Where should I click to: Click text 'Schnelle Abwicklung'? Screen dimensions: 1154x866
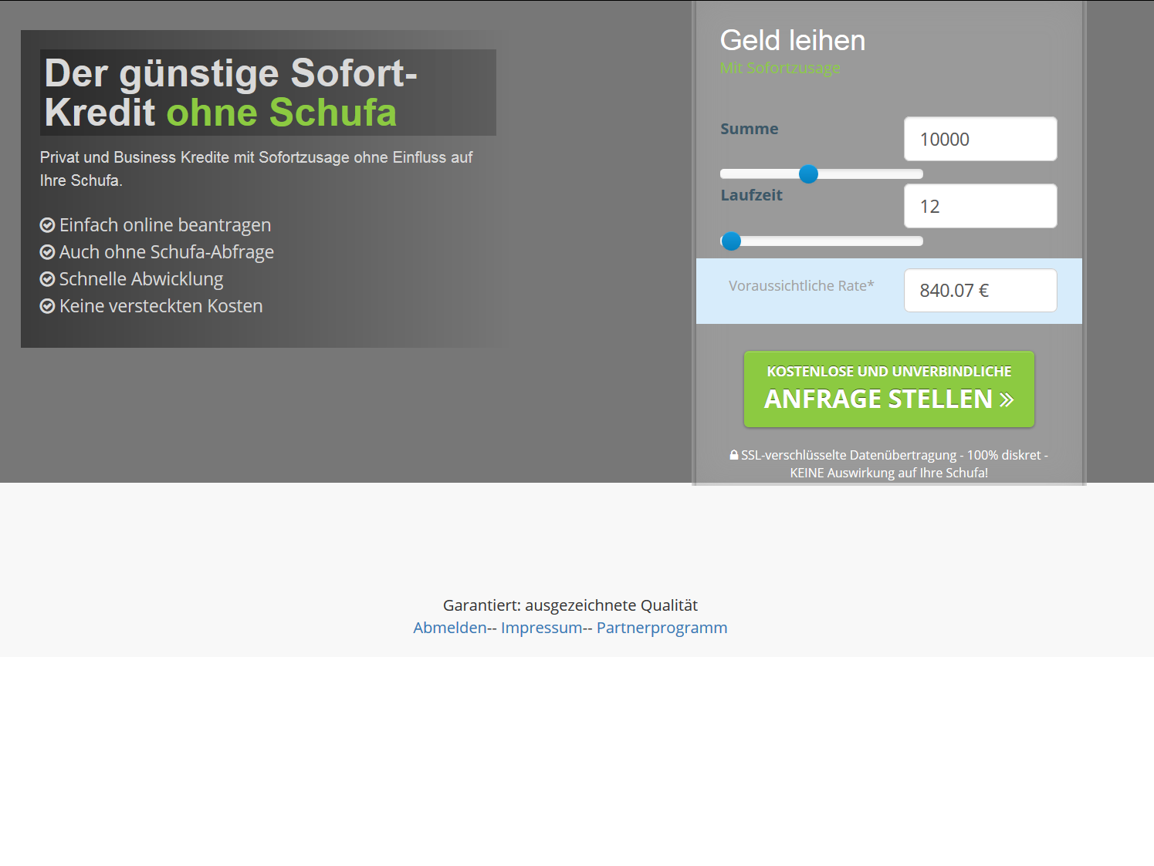coord(141,279)
